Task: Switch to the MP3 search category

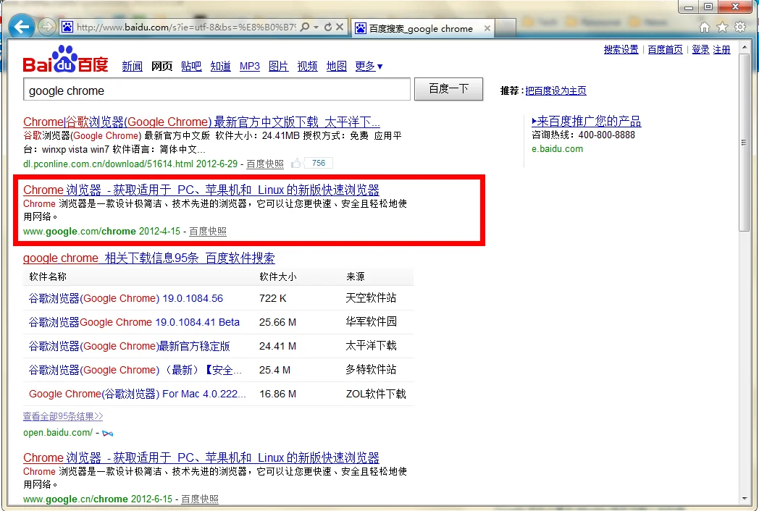Action: tap(250, 67)
